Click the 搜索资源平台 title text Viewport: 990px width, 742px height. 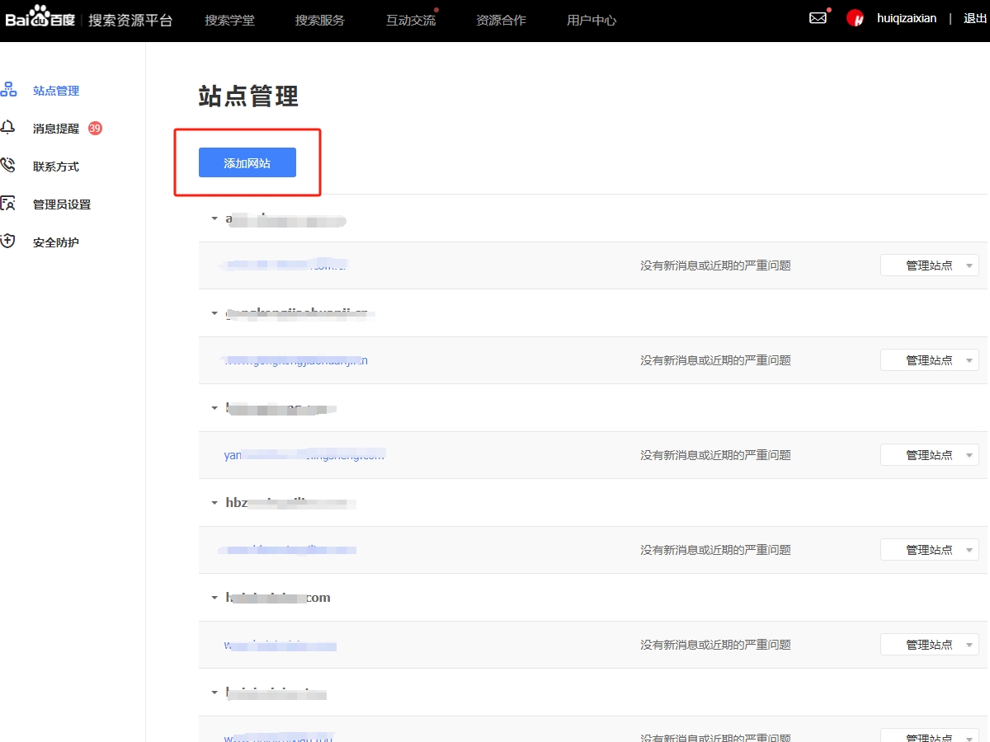click(x=130, y=20)
